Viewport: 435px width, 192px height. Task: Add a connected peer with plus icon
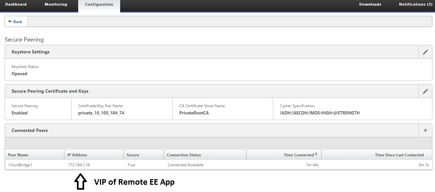click(425, 130)
